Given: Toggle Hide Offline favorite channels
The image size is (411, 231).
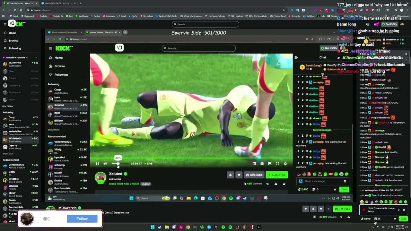Looking at the screenshot, I should click(x=7, y=106).
